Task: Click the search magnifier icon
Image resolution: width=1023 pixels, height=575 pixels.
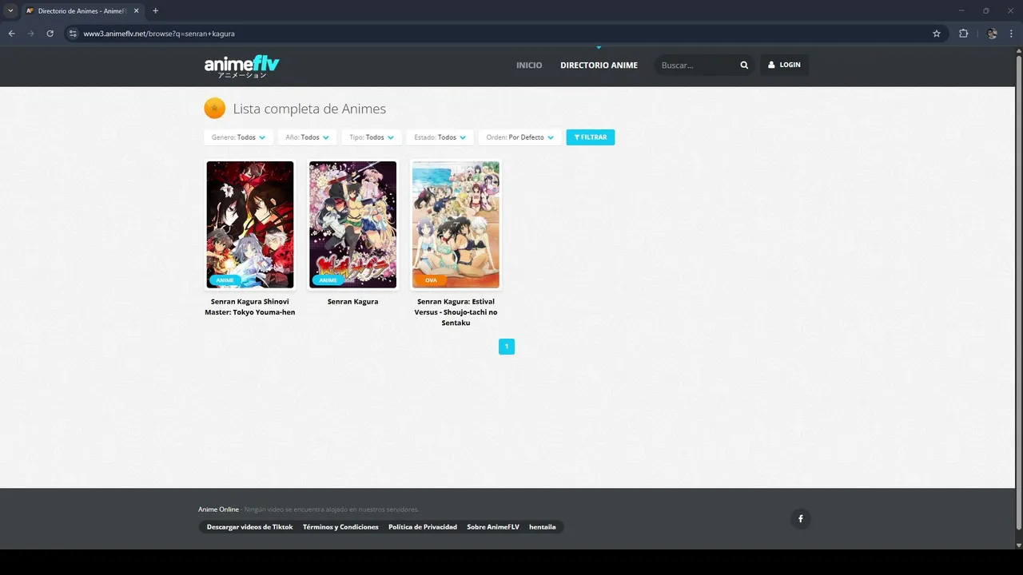Action: (744, 65)
